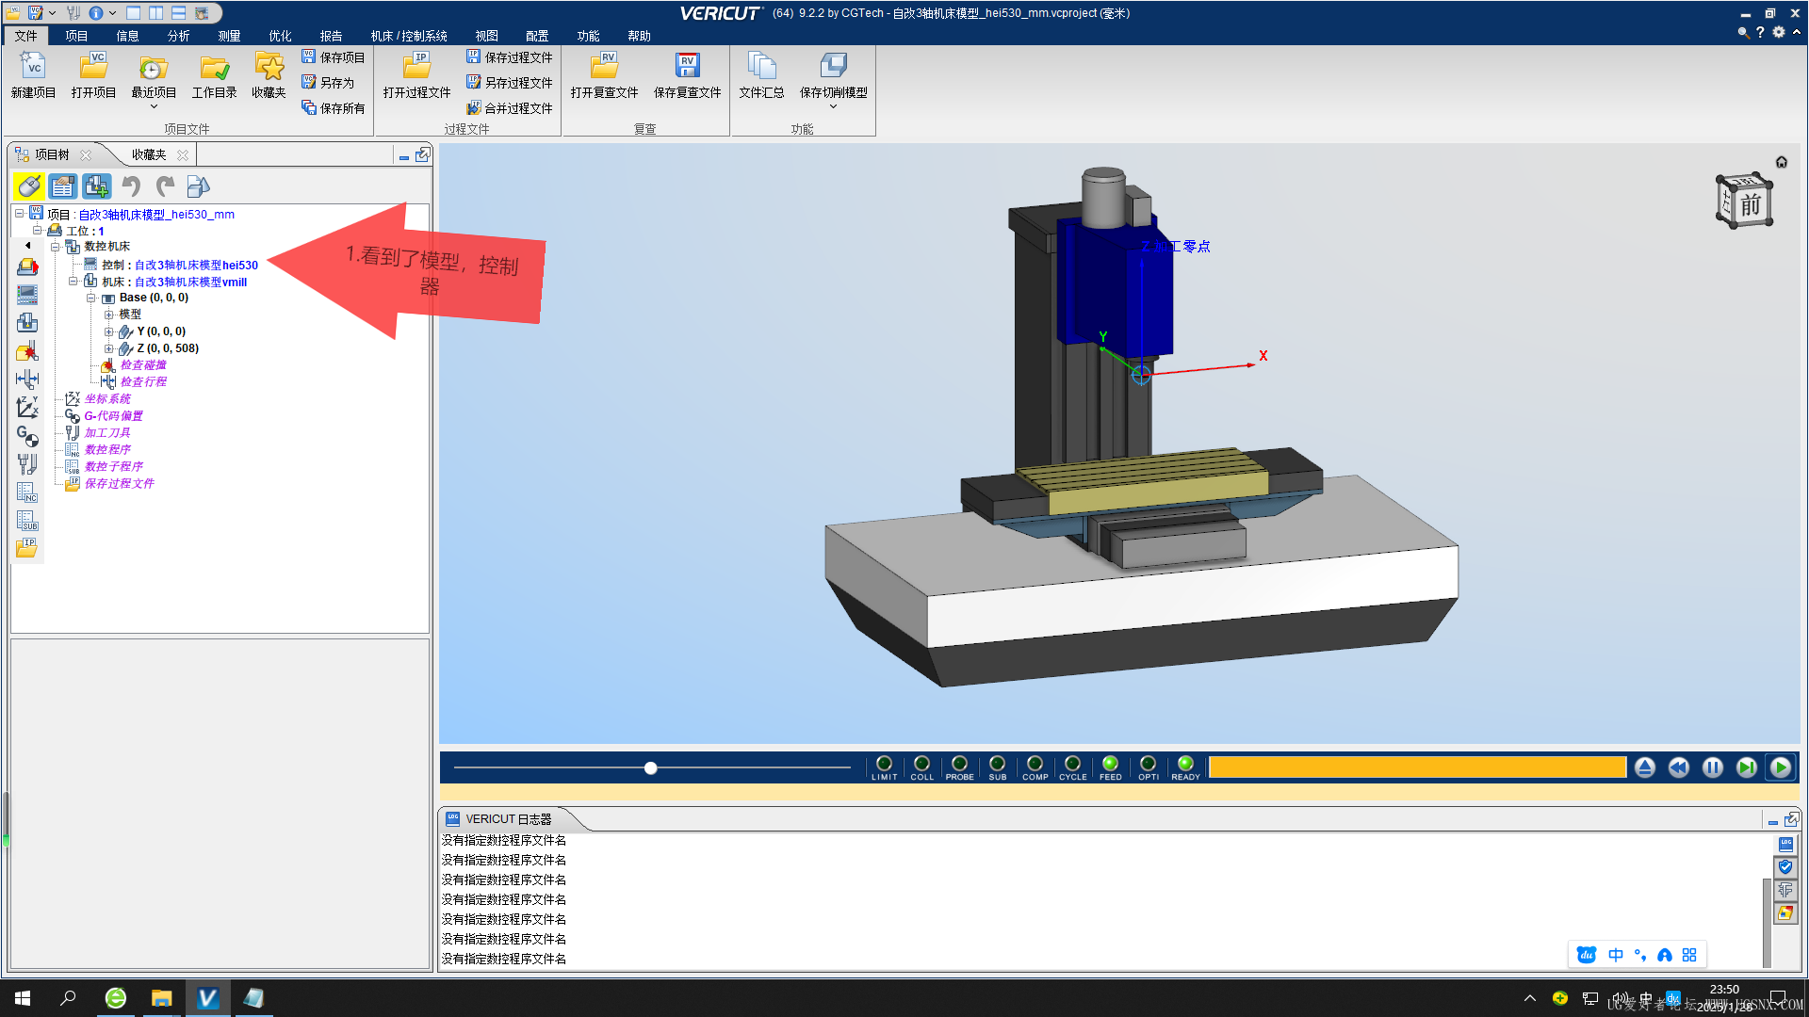
Task: Select the VERICUT 日志器 tab
Action: pos(509,819)
